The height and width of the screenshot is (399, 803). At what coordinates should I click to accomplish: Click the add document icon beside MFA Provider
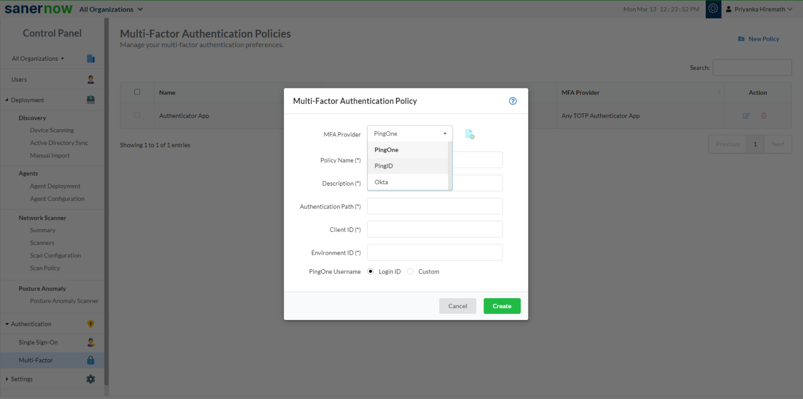coord(469,134)
